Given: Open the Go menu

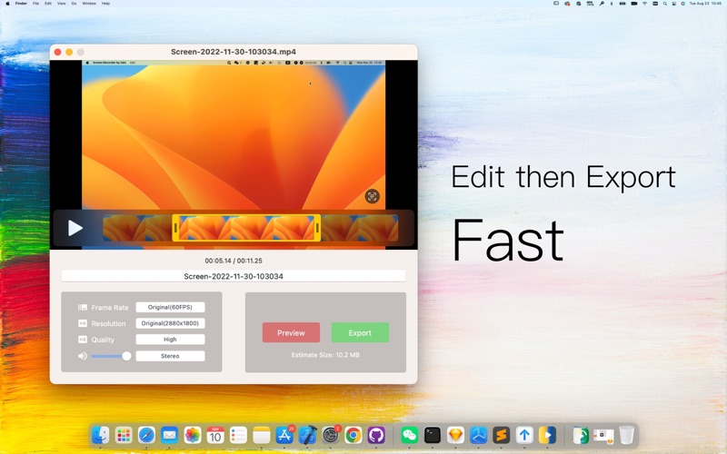Looking at the screenshot, I should pos(74,4).
